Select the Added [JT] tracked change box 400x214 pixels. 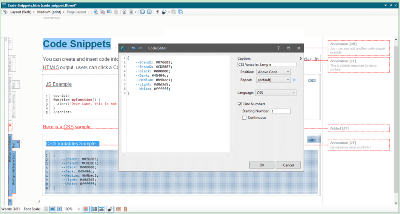coord(358,128)
